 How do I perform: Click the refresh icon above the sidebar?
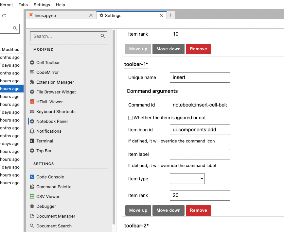[4, 15]
